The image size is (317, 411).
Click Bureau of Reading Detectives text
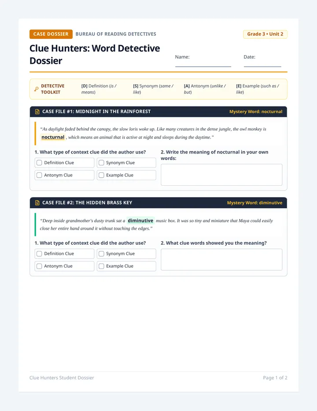pyautogui.click(x=116, y=34)
